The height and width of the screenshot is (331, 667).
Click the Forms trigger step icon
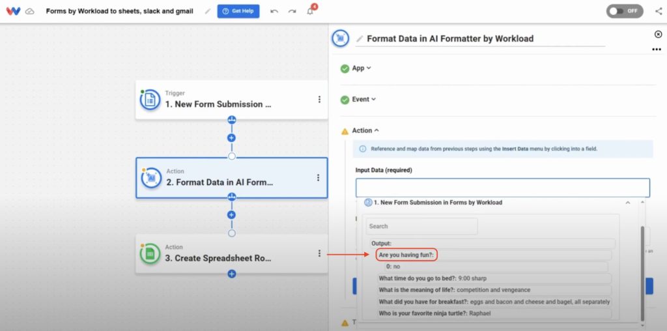click(x=150, y=100)
